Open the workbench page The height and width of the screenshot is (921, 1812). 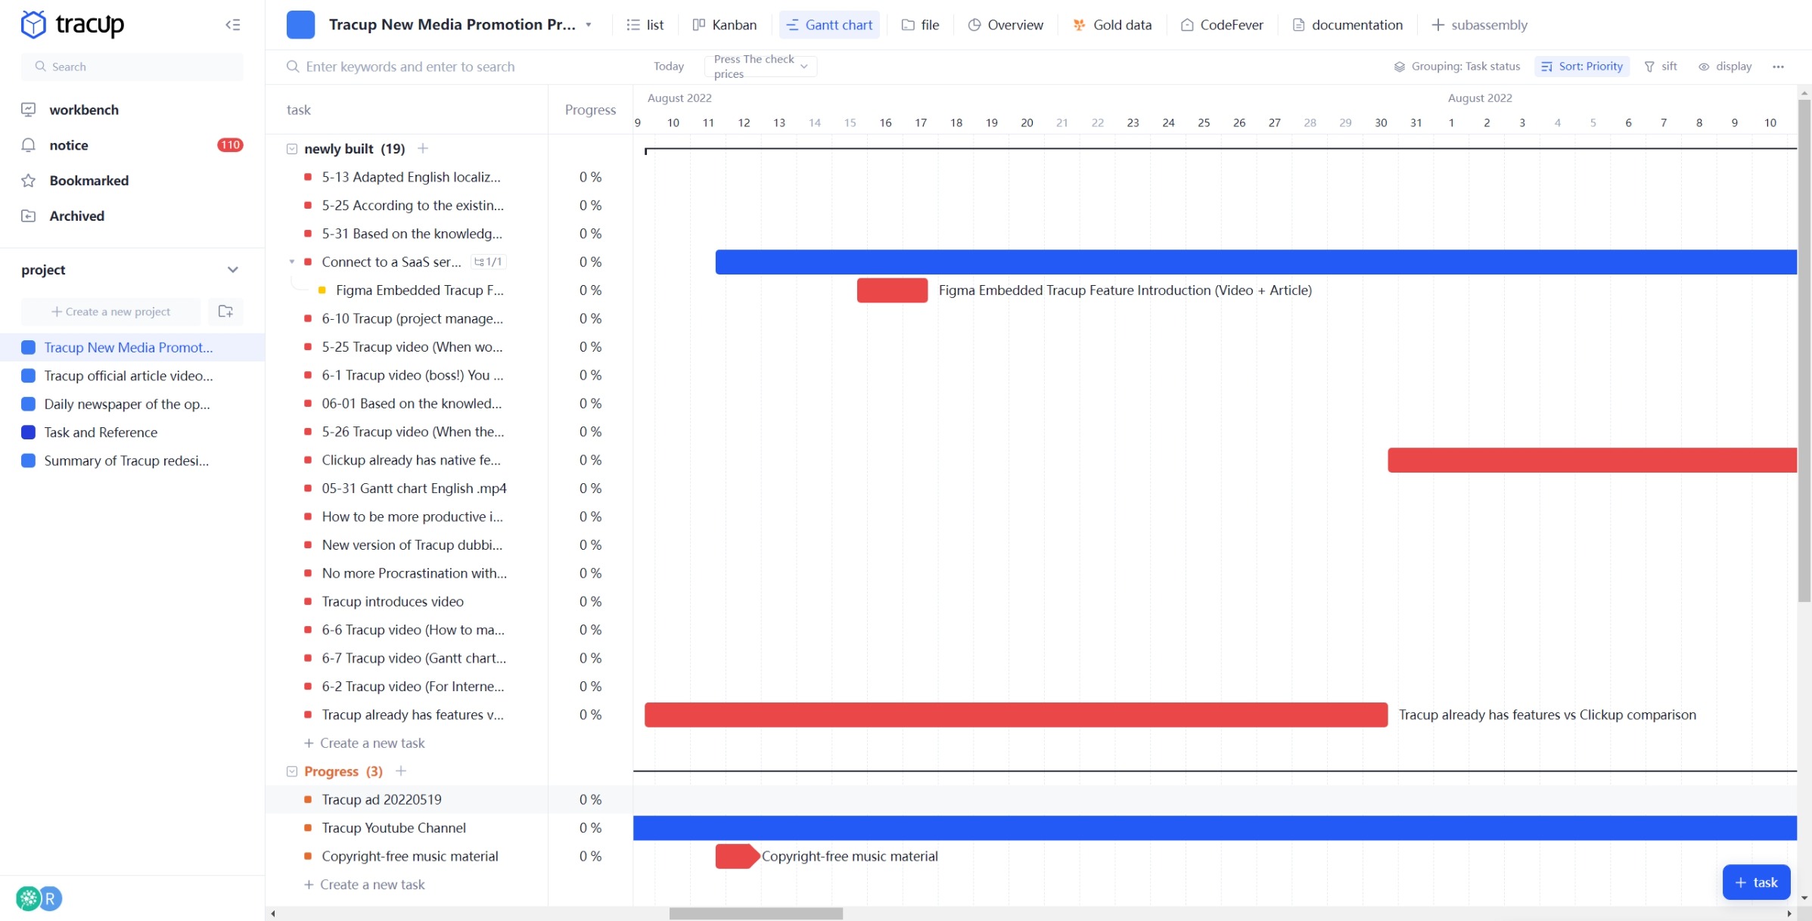click(83, 110)
